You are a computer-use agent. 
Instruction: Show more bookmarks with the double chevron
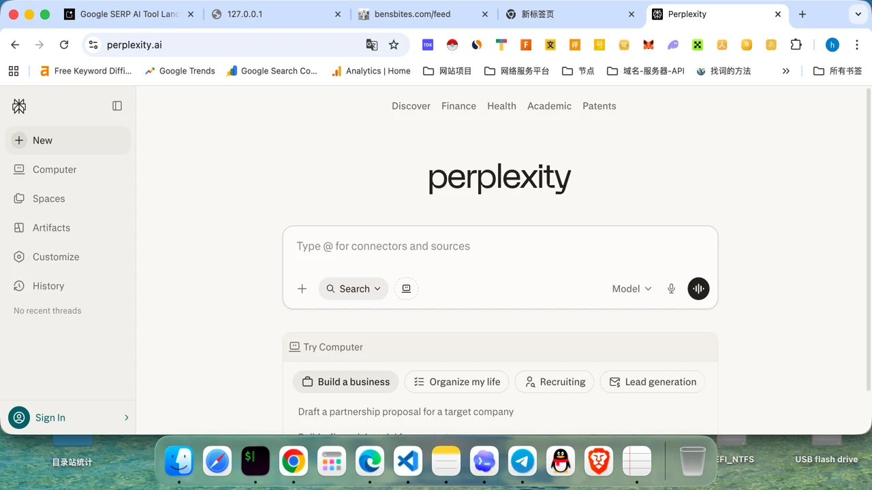tap(786, 71)
